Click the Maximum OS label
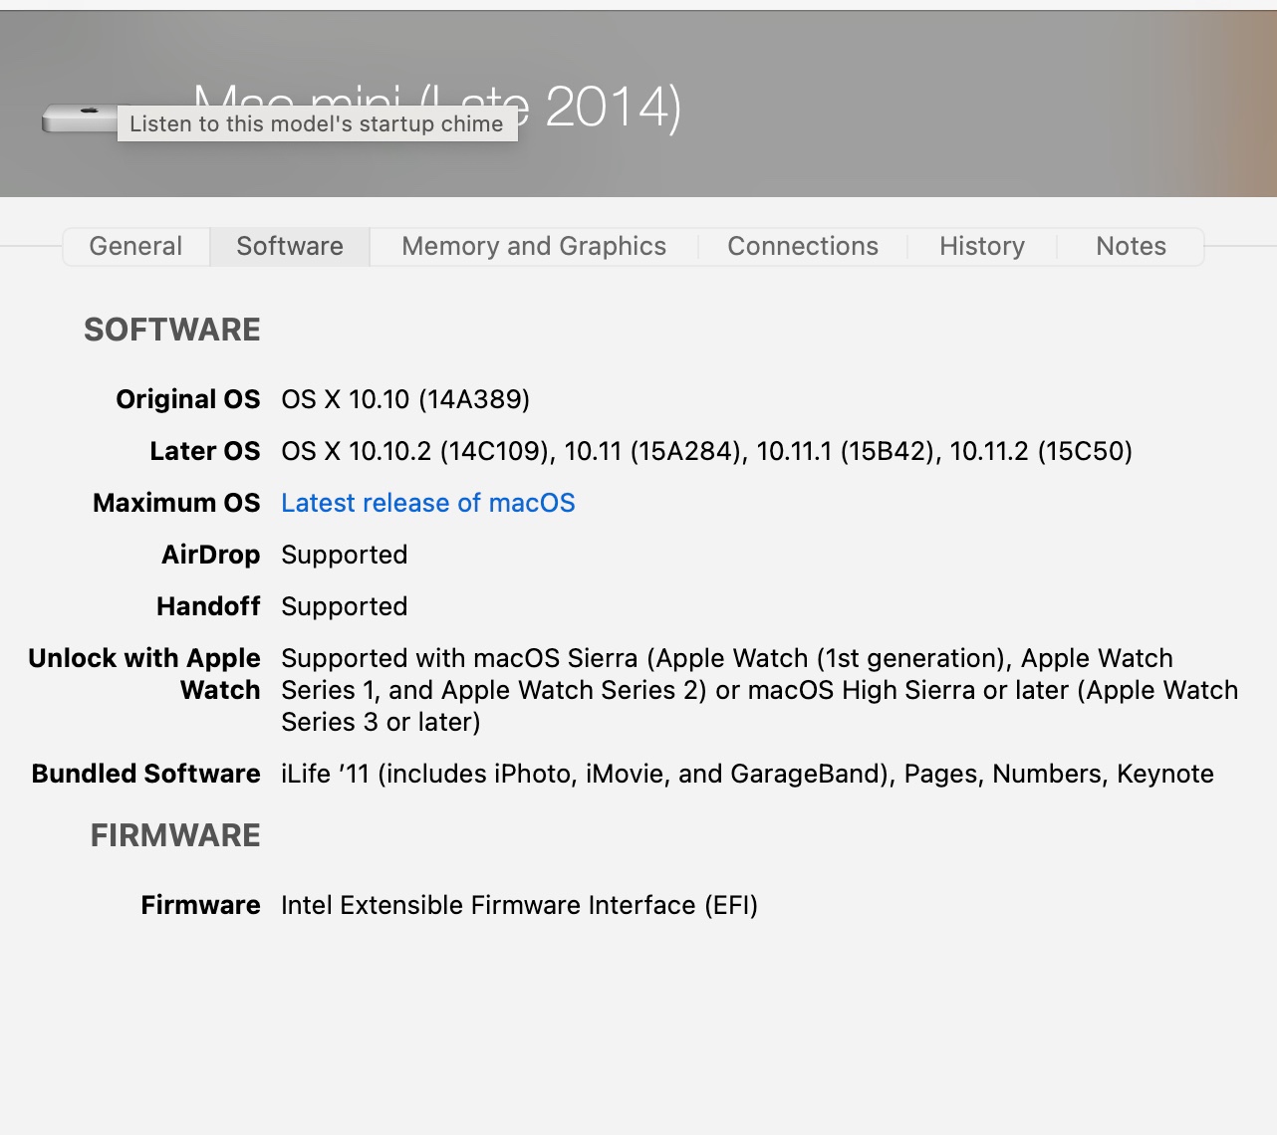 coord(176,503)
